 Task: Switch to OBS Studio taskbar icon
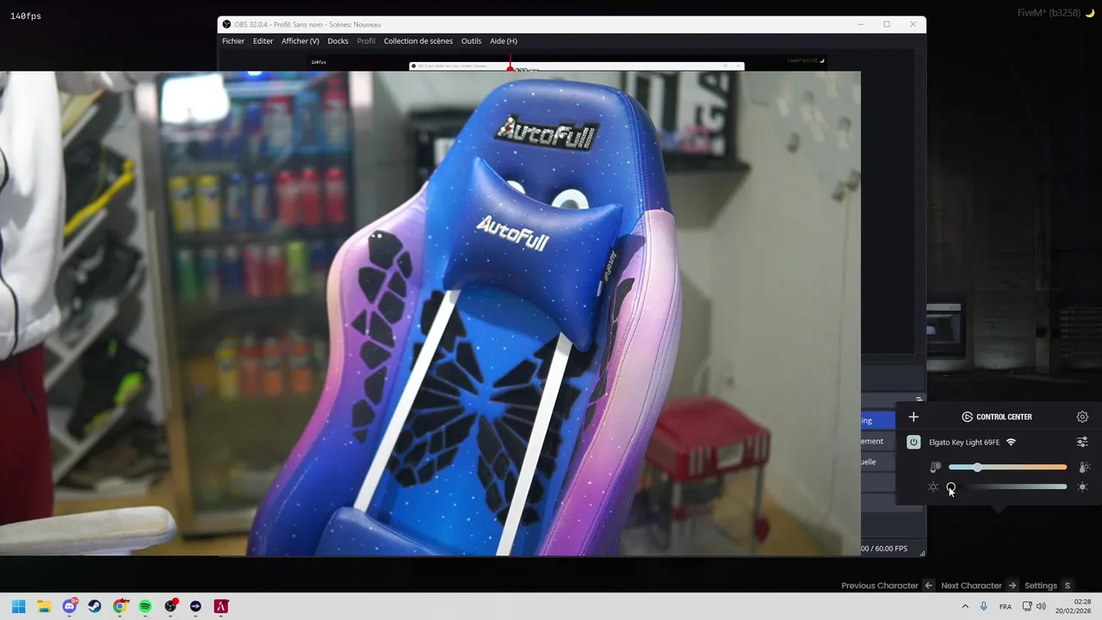point(170,606)
